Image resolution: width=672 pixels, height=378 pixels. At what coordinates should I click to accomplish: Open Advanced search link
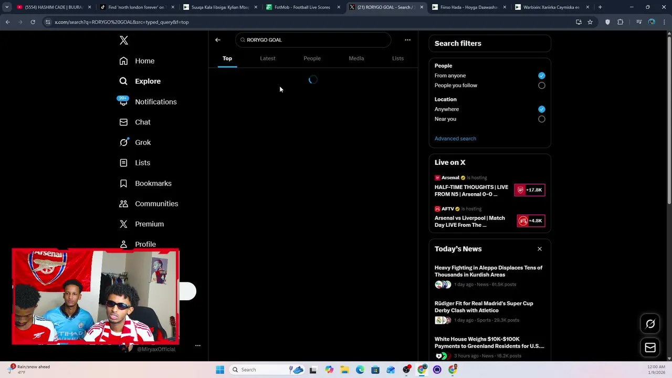tap(455, 139)
